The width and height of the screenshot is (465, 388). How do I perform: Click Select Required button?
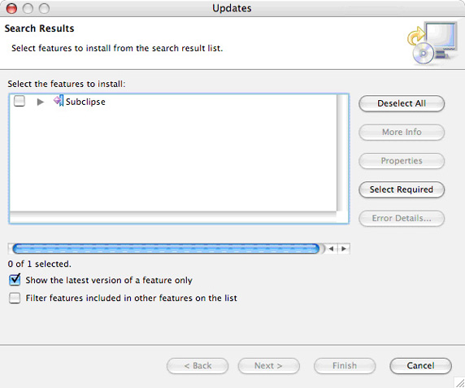(x=402, y=190)
